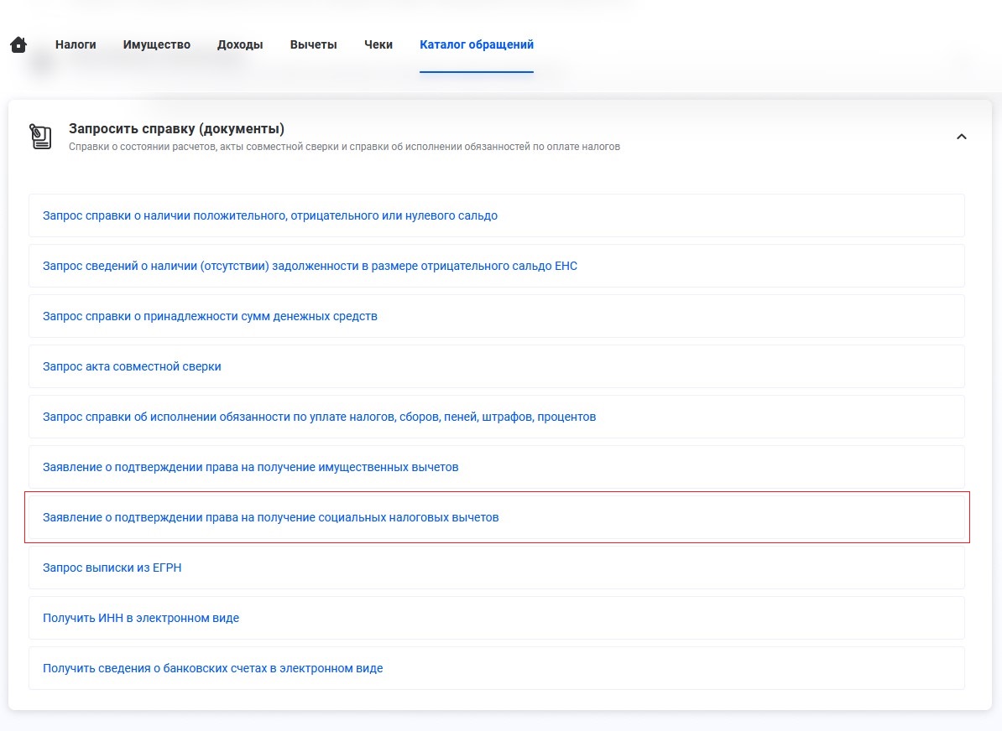This screenshot has width=1002, height=731.
Task: Open request about ЕНС debt information
Action: (x=310, y=267)
